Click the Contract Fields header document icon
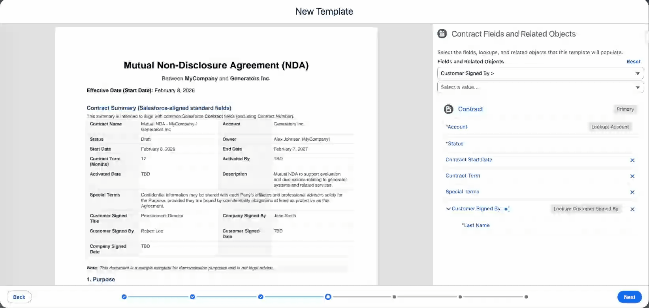Viewport: 649px width, 308px height. click(442, 34)
